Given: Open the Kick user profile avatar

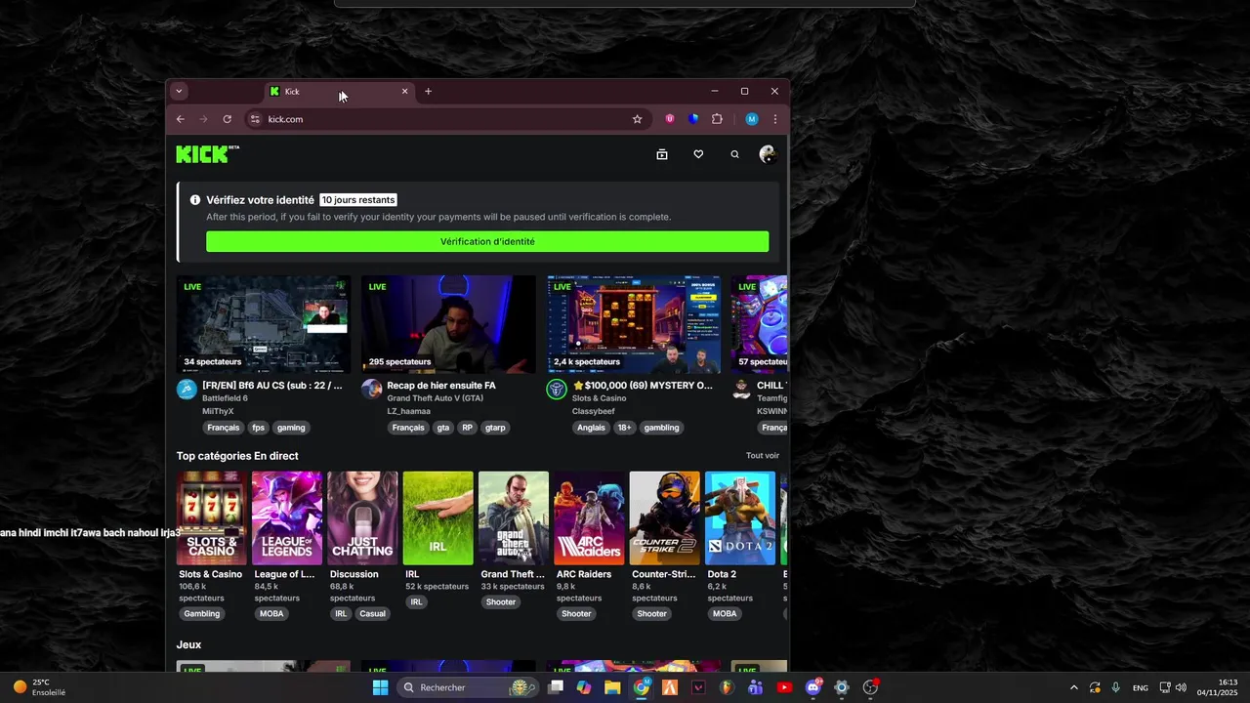Looking at the screenshot, I should [768, 154].
